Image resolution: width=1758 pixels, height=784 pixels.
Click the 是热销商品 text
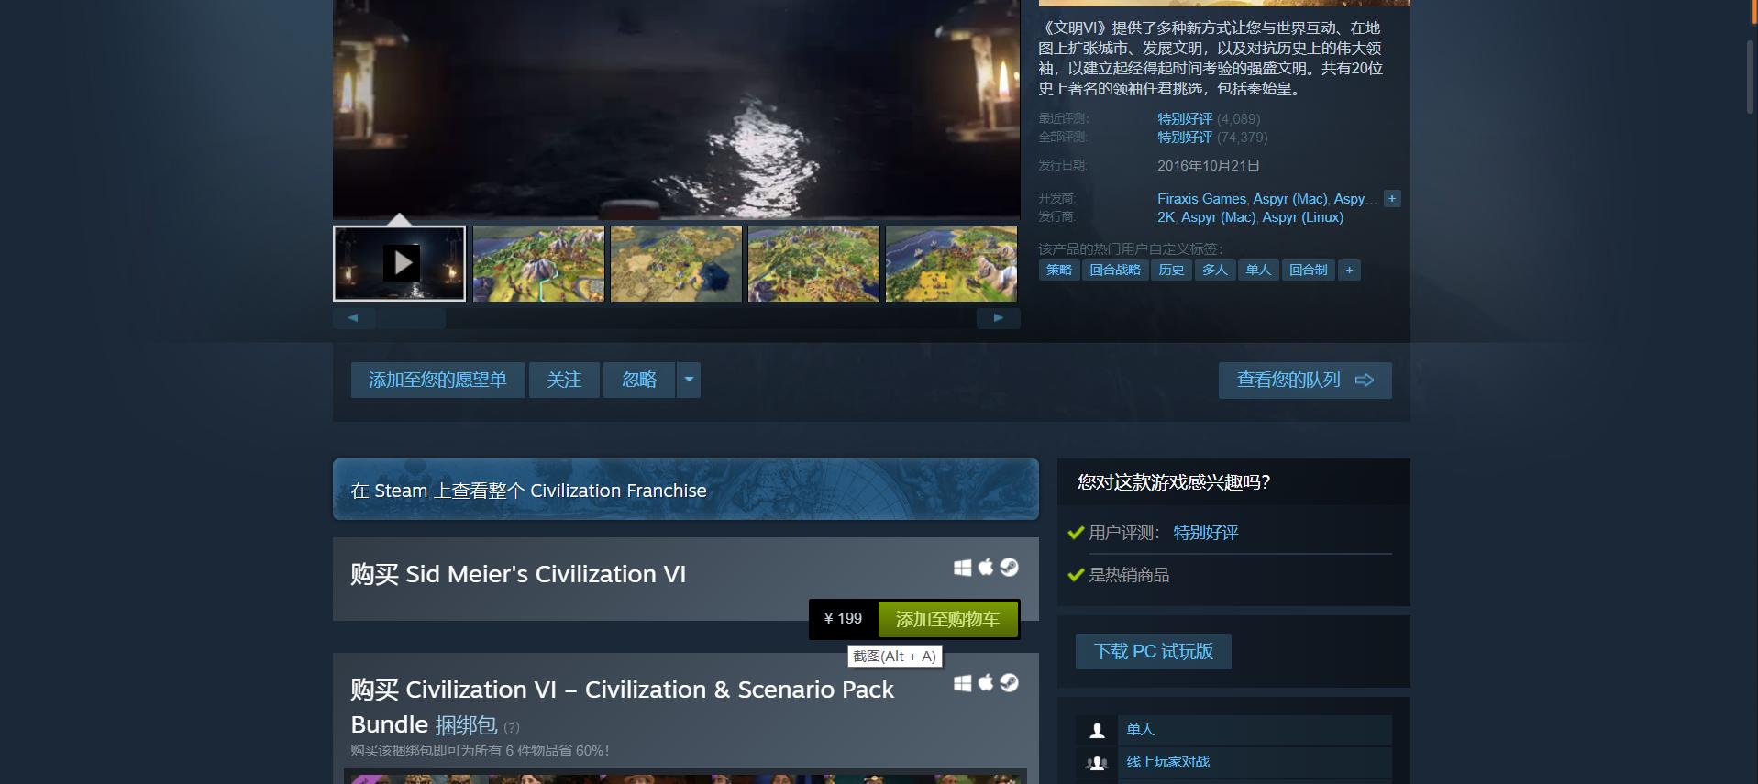click(1129, 575)
